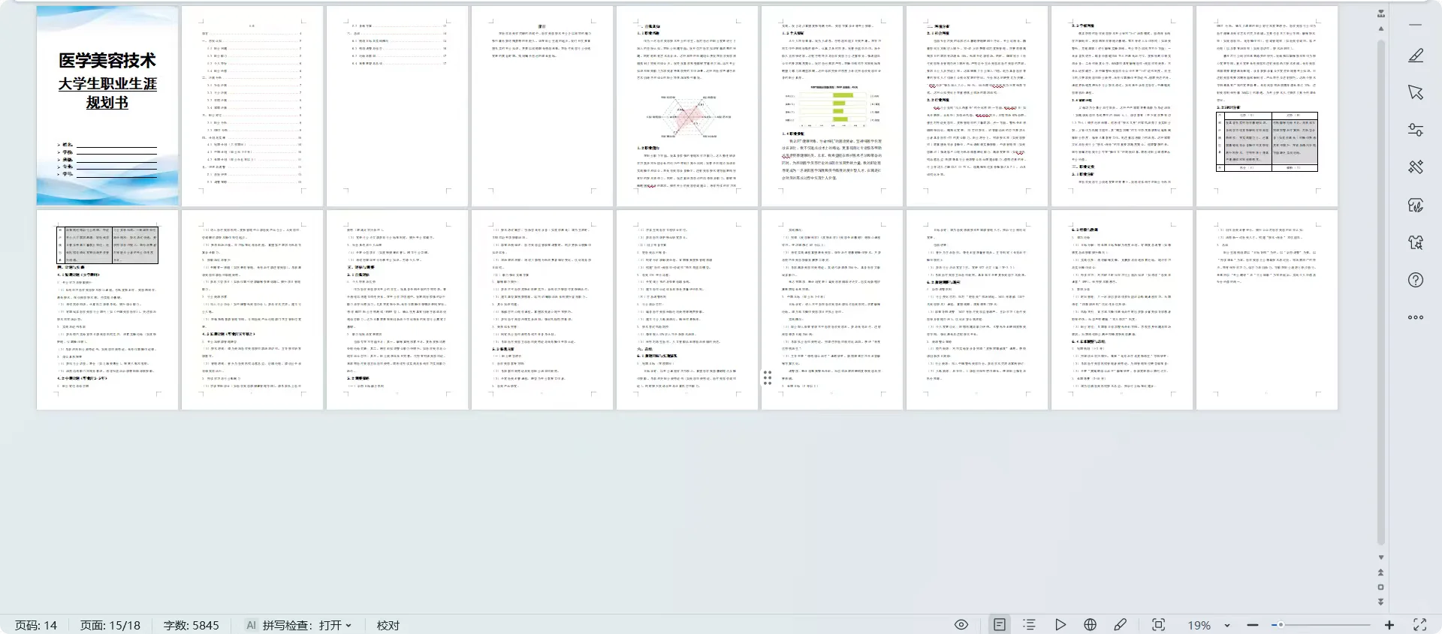Open the shirt with sparkle skin icon

pyautogui.click(x=1415, y=242)
